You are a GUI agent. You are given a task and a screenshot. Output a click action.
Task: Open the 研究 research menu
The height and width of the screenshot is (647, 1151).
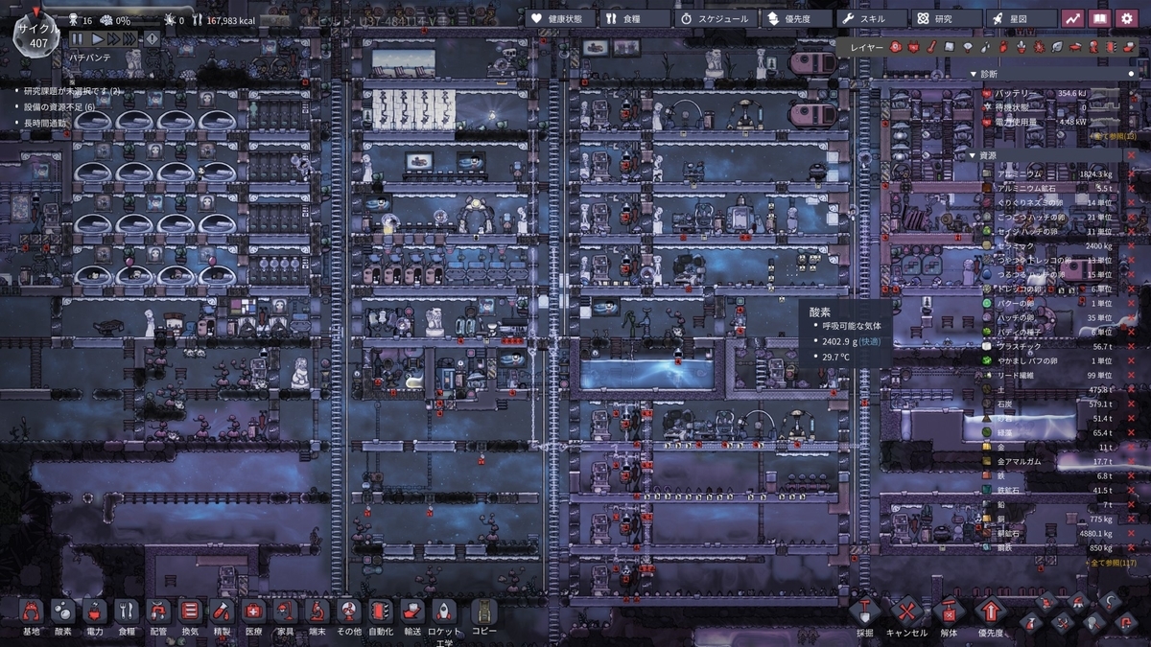(945, 18)
